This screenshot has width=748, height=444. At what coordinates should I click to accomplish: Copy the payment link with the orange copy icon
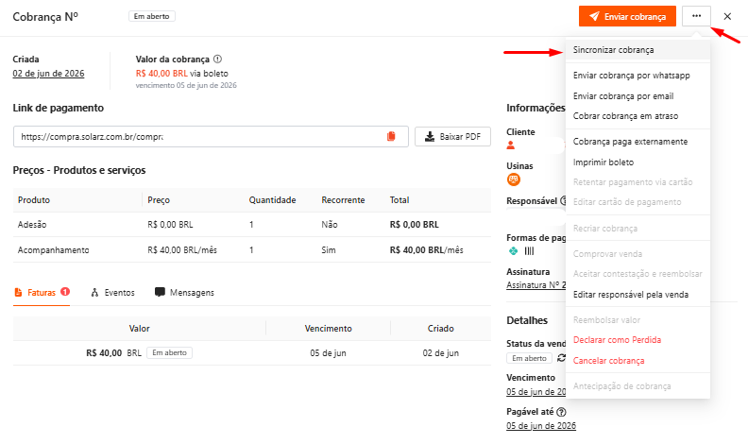391,136
